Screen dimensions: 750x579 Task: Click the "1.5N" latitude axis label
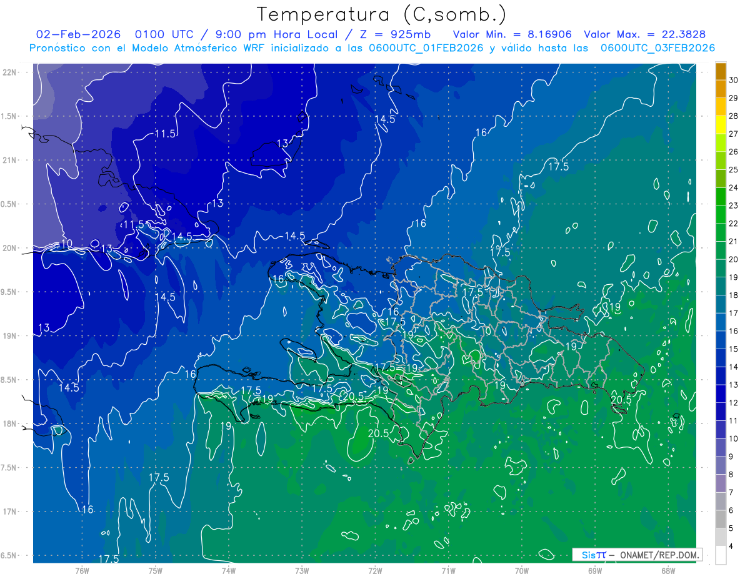click(x=9, y=116)
